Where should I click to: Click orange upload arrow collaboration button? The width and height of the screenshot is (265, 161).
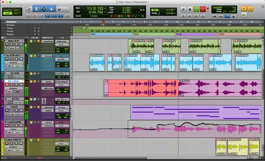coord(244,9)
